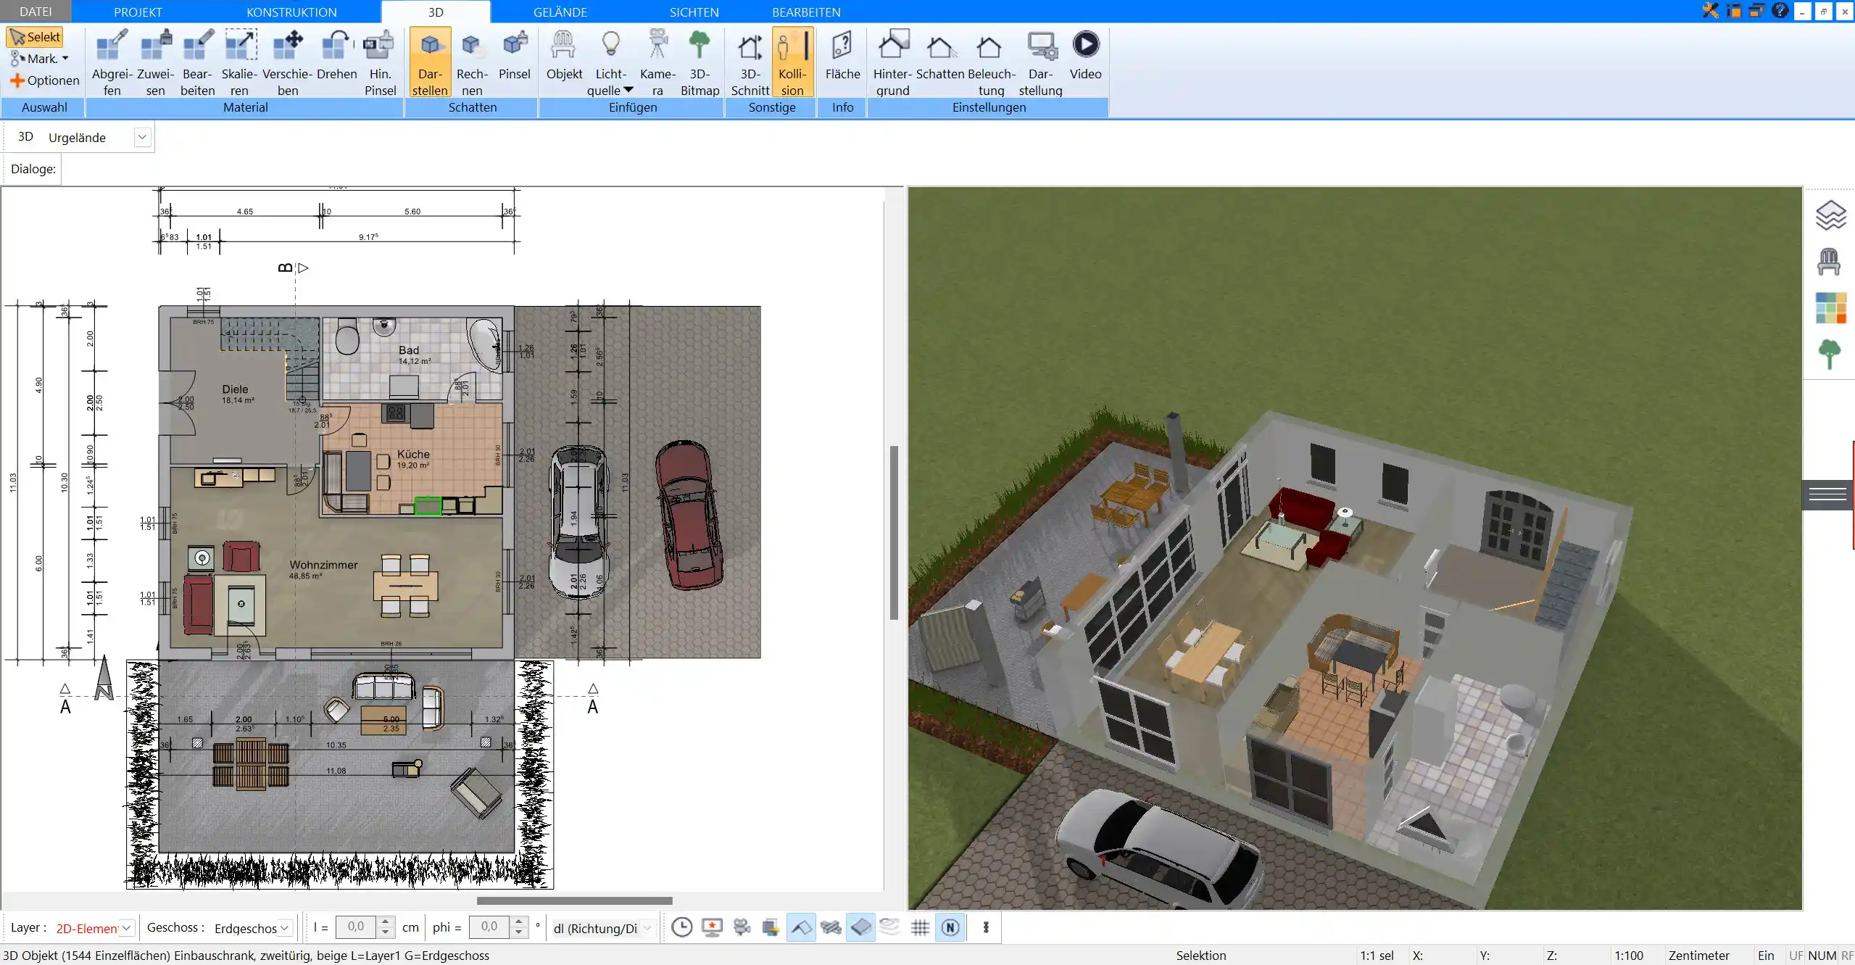Viewport: 1855px width, 965px height.
Task: Click the layered windows icon in bottom toolbar
Action: click(x=771, y=927)
